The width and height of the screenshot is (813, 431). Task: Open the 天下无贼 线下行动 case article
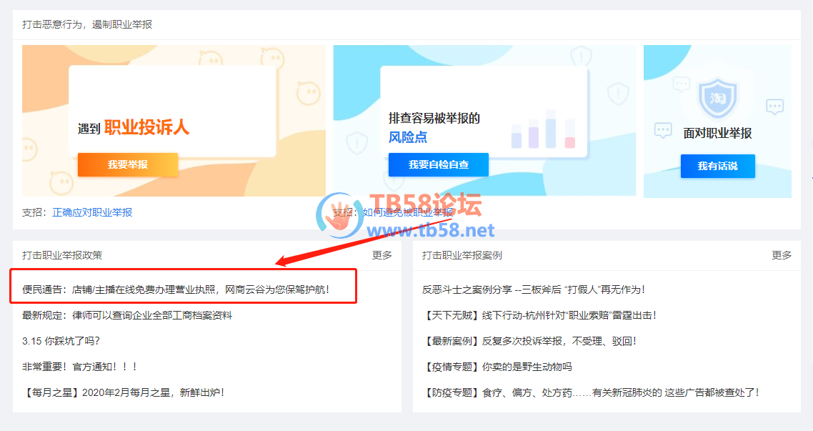(x=539, y=315)
